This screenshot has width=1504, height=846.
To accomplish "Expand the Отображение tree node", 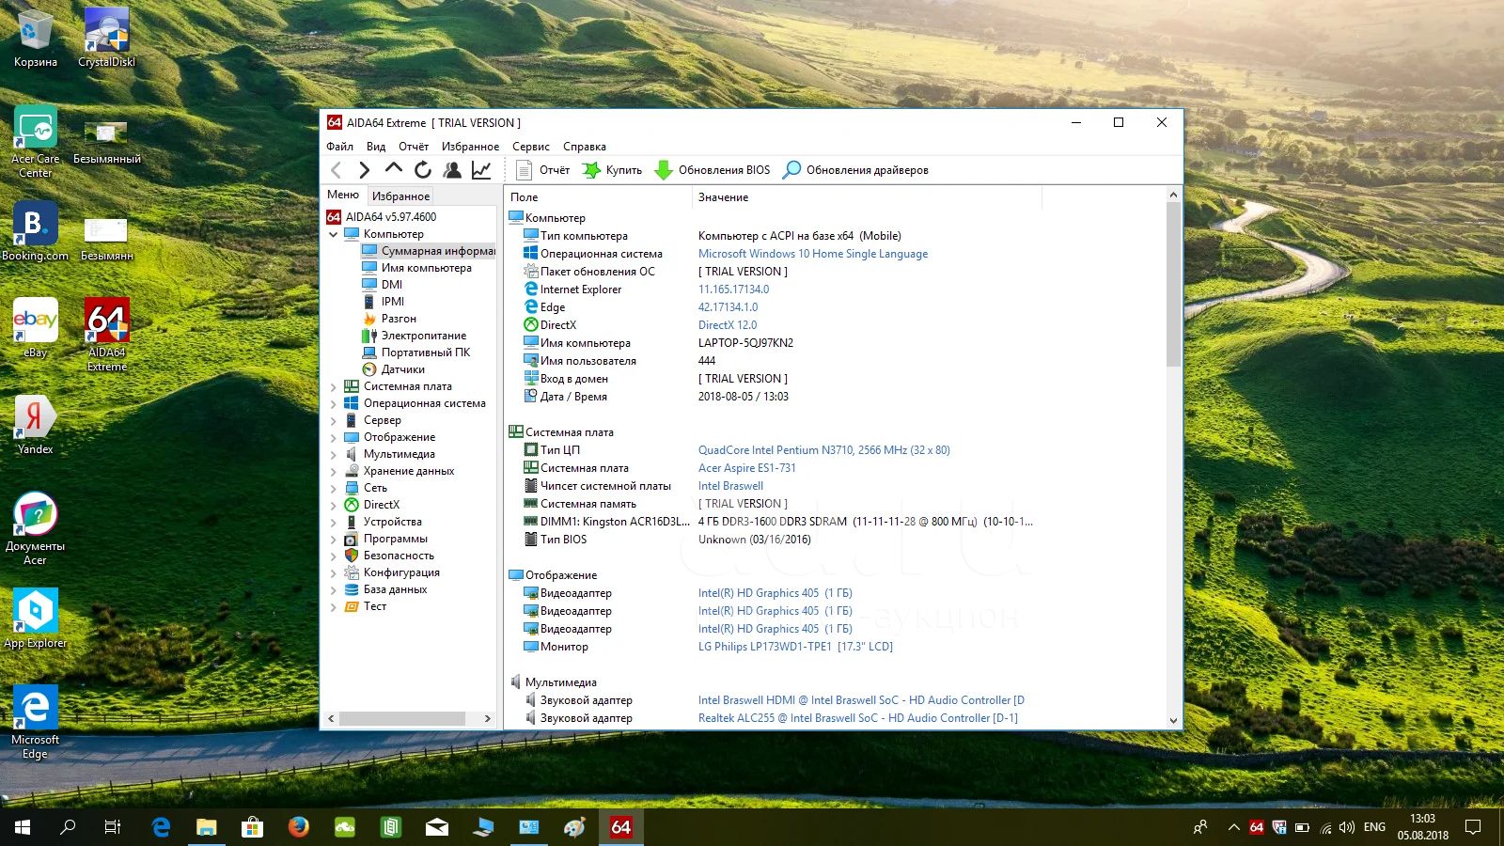I will (334, 437).
